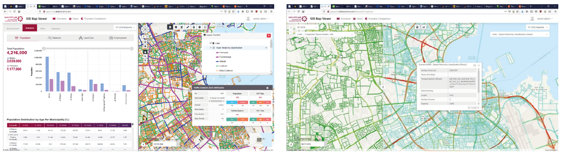Open Users link in right window header
This screenshot has height=157, width=561.
[x=357, y=18]
